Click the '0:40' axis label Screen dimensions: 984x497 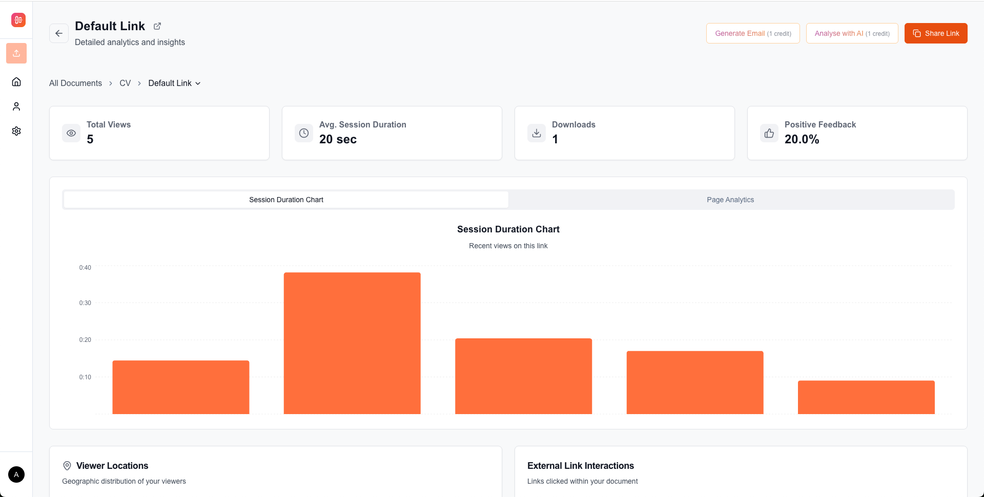click(85, 268)
